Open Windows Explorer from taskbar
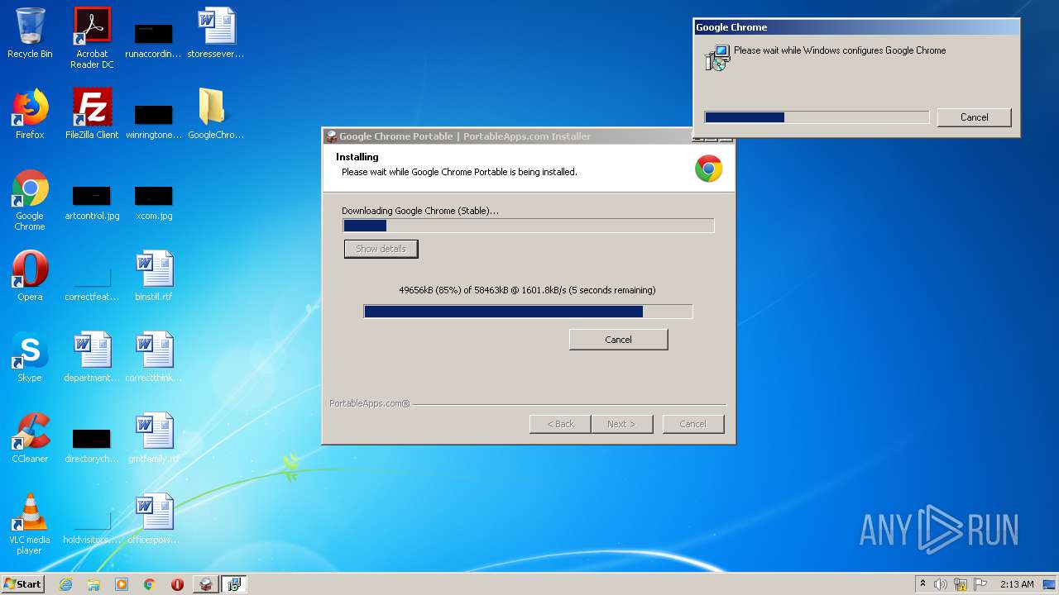The width and height of the screenshot is (1059, 595). (x=93, y=584)
